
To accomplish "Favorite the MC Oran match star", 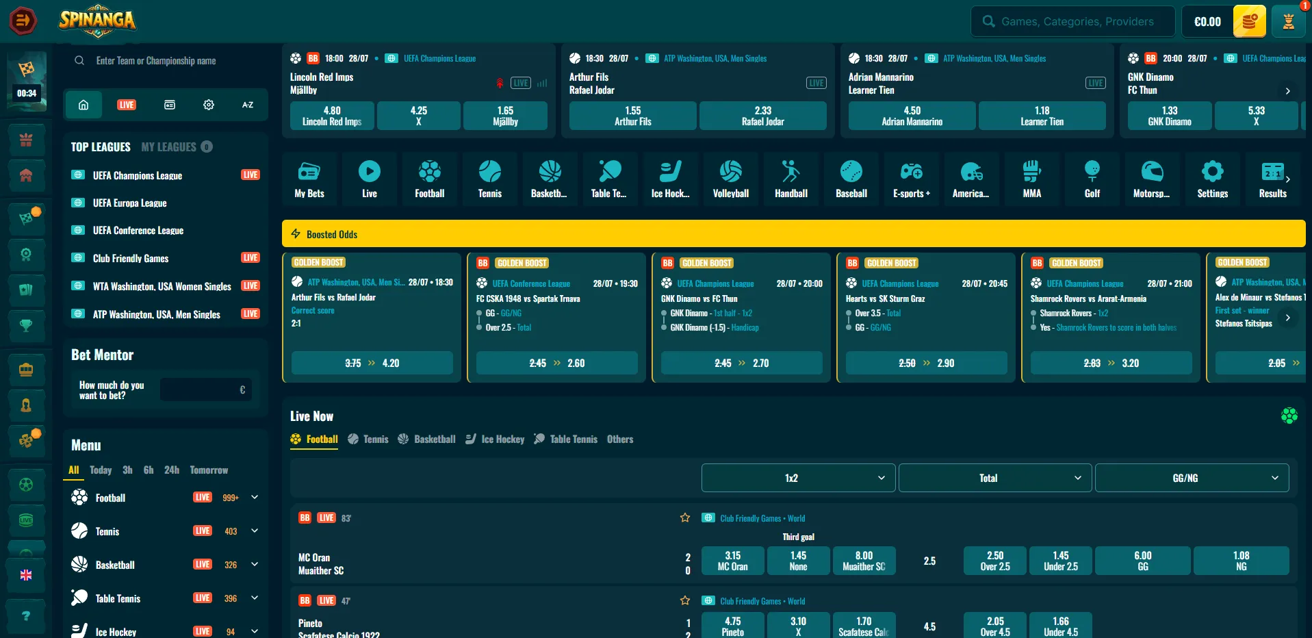I will (x=685, y=518).
